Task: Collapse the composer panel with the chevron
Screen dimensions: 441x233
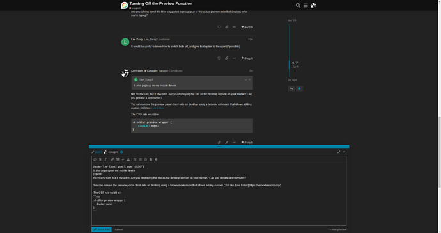Action: [x=344, y=152]
